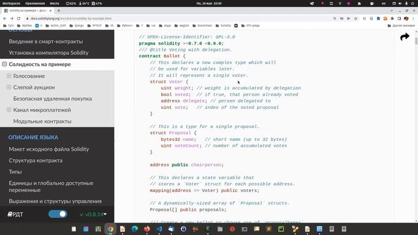The height and width of the screenshot is (235, 418).
Task: Open Структура контракта link
Action: click(35, 161)
